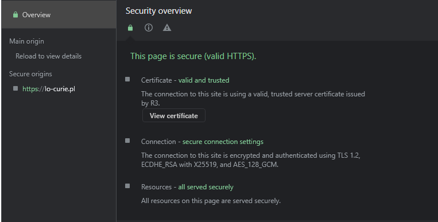
Task: Click the circled info icon in summary
Action: coord(149,28)
